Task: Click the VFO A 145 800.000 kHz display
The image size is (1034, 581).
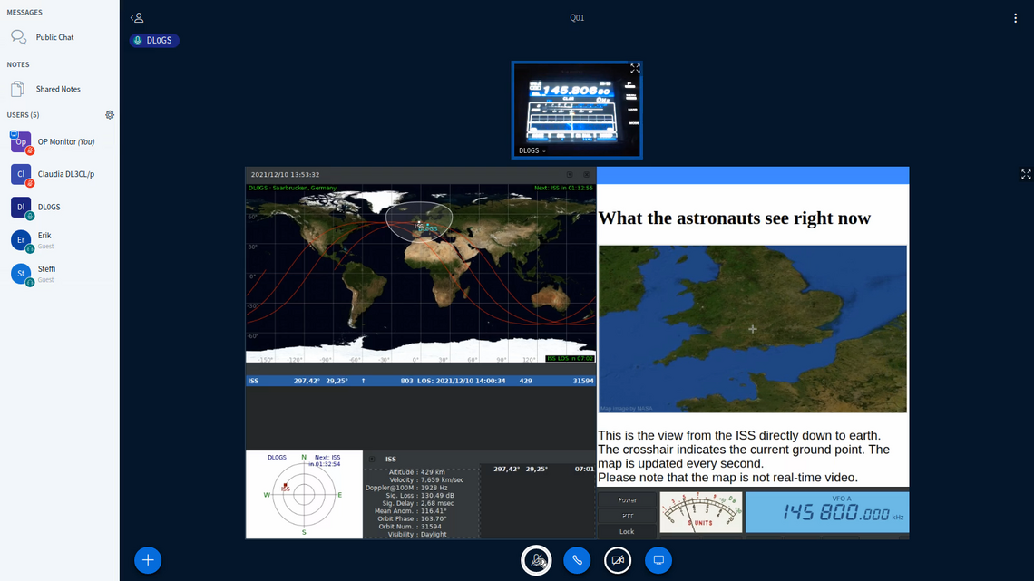Action: [x=827, y=512]
